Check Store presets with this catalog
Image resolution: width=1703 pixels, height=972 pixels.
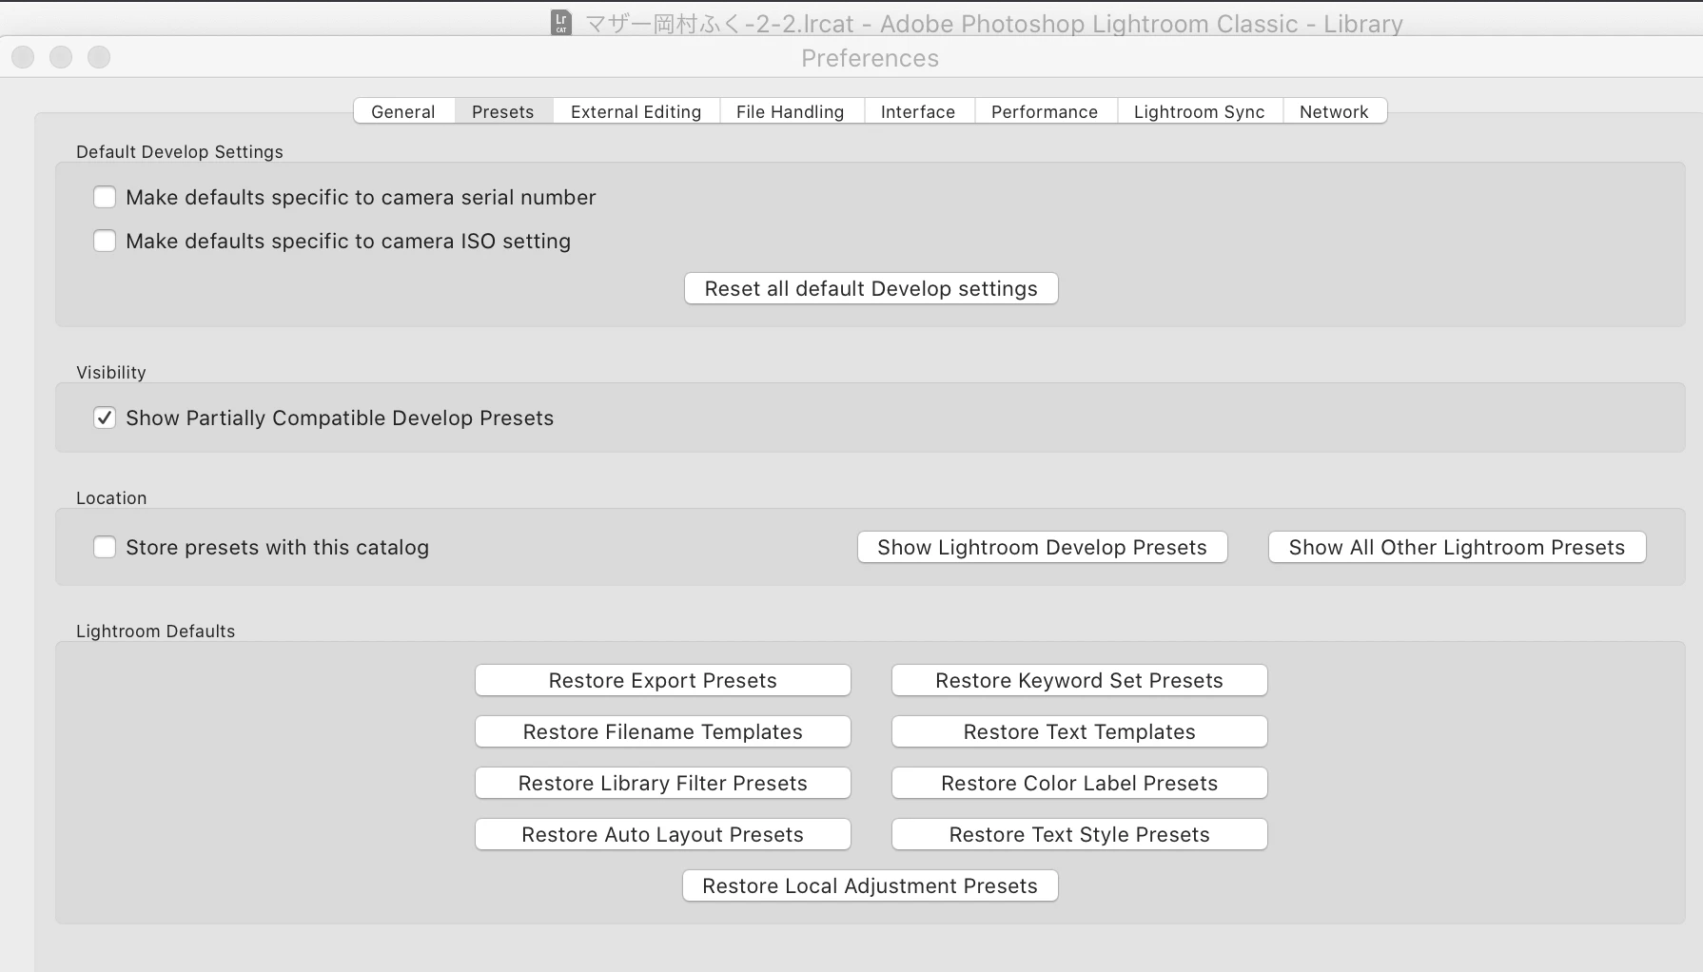[105, 547]
